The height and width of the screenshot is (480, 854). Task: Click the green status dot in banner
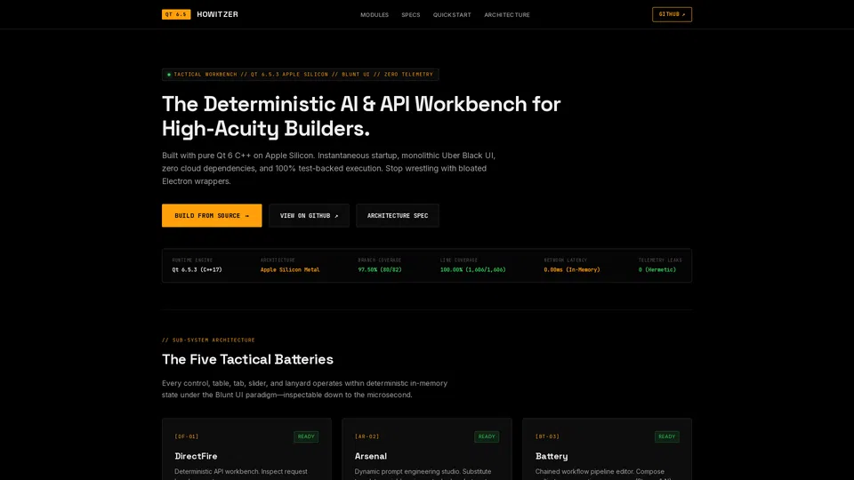coord(169,75)
